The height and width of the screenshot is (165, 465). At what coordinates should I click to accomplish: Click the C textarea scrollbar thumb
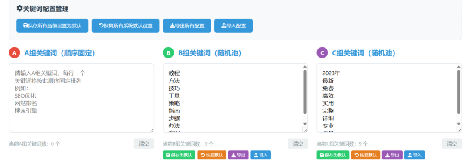tap(459, 92)
